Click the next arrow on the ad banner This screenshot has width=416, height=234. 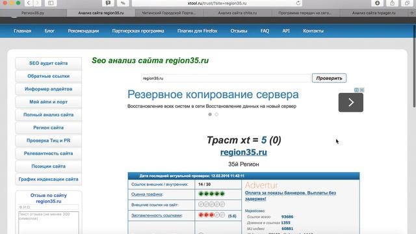[x=351, y=102]
